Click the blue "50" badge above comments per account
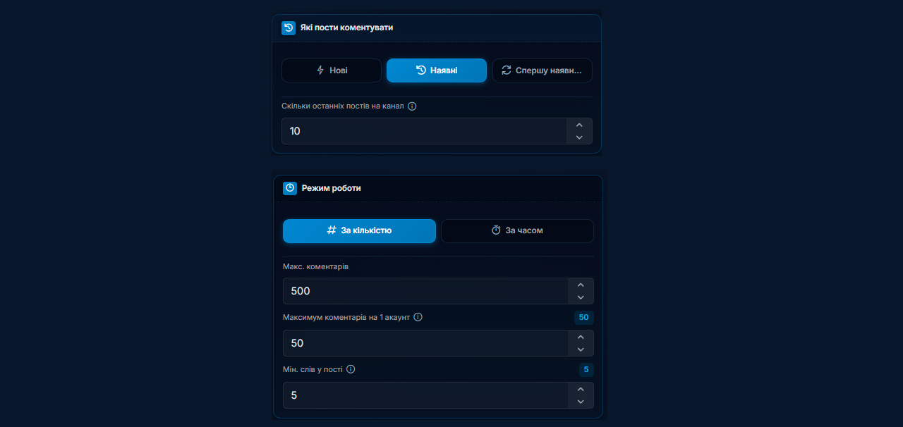The image size is (903, 427). 583,317
